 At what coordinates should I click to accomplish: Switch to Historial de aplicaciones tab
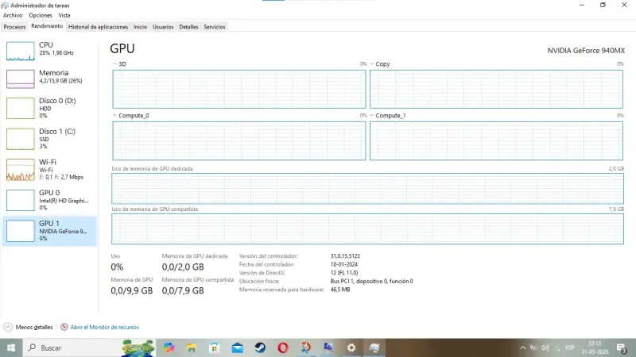point(98,27)
